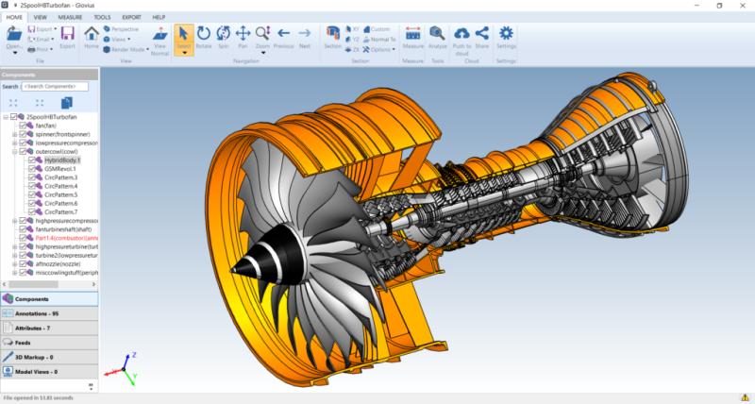
Task: Open the Share icon in ribbon
Action: click(482, 38)
